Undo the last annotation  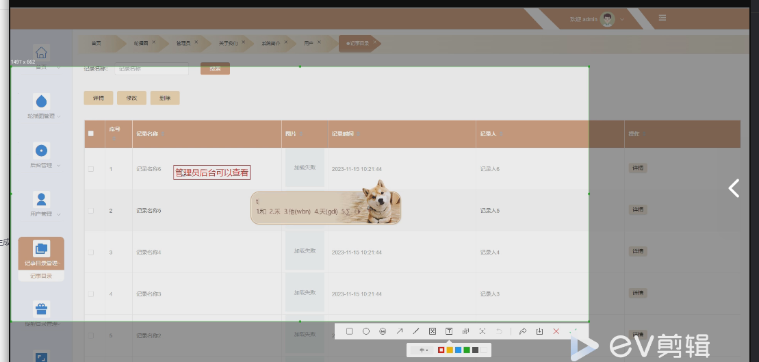pos(499,331)
